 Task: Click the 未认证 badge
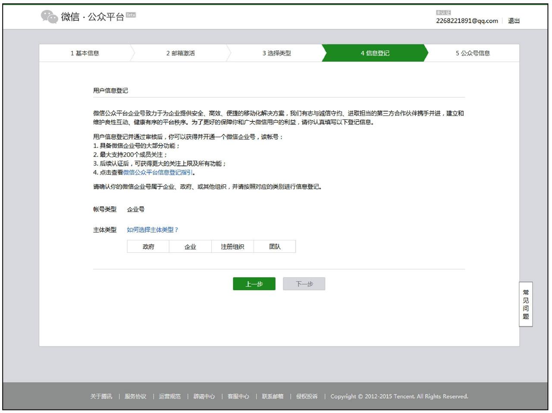click(443, 12)
